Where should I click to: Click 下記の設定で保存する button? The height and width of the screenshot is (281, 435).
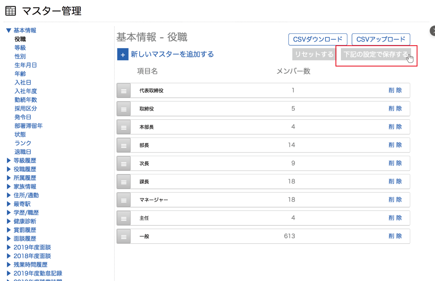376,54
